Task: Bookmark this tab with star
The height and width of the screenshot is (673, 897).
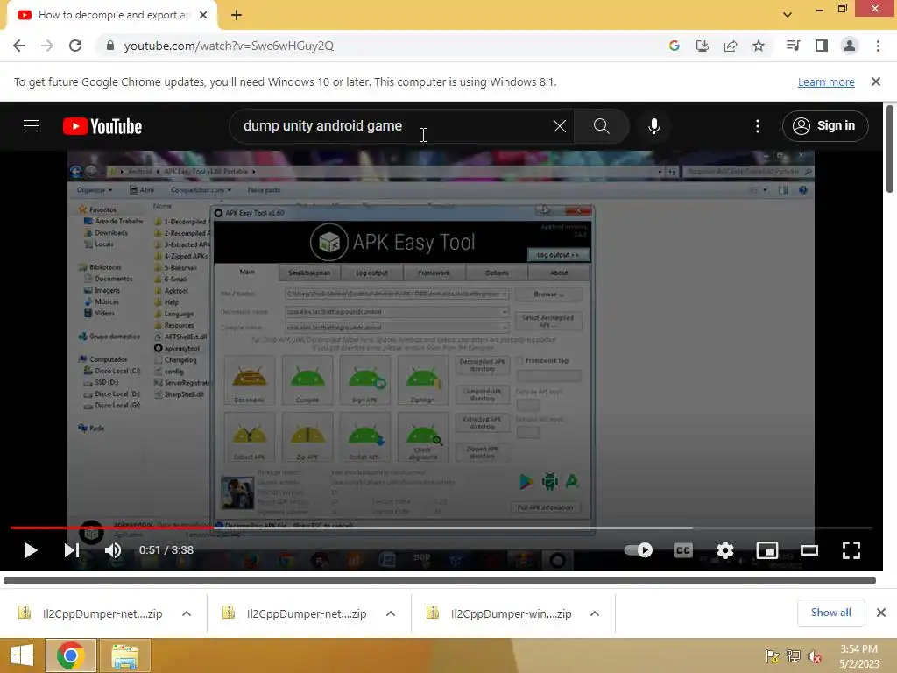Action: (x=759, y=46)
